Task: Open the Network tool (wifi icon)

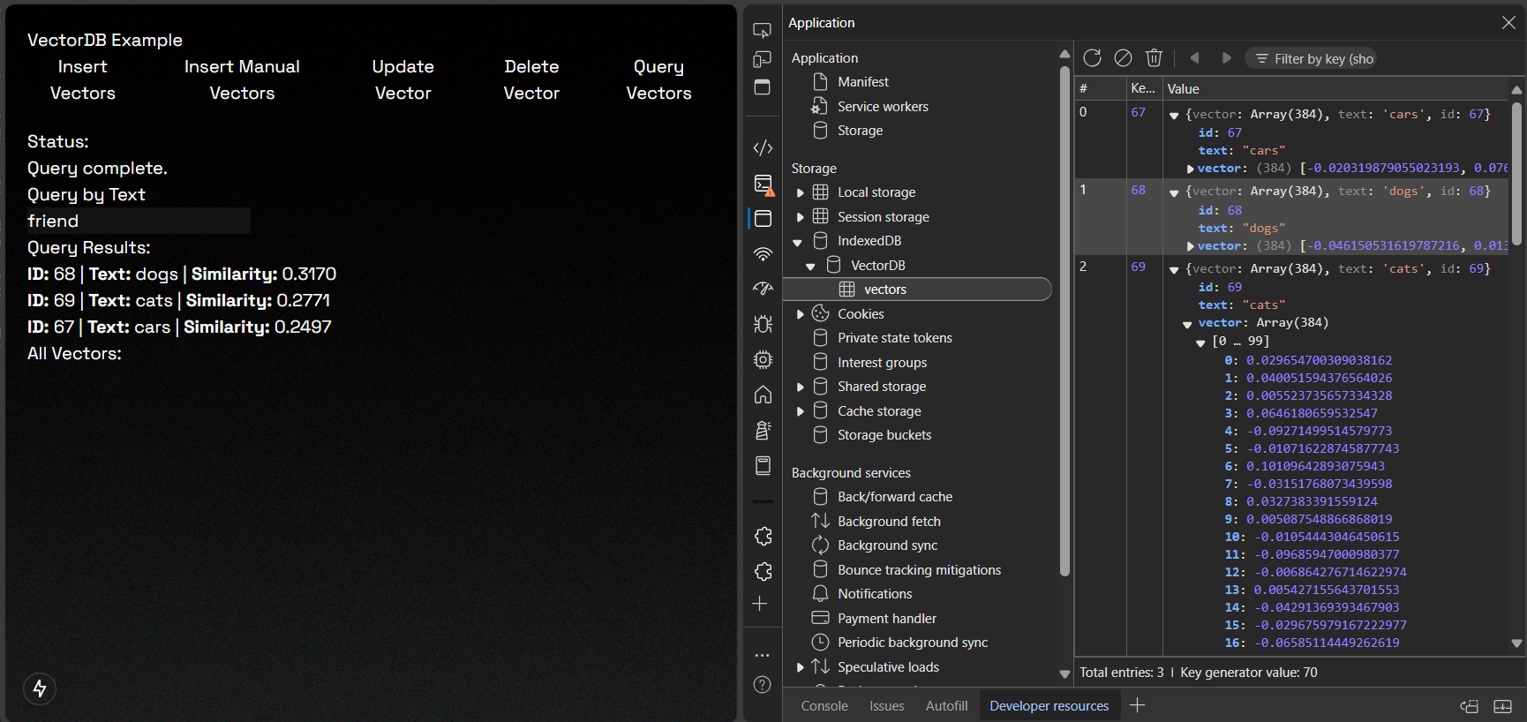Action: point(763,254)
